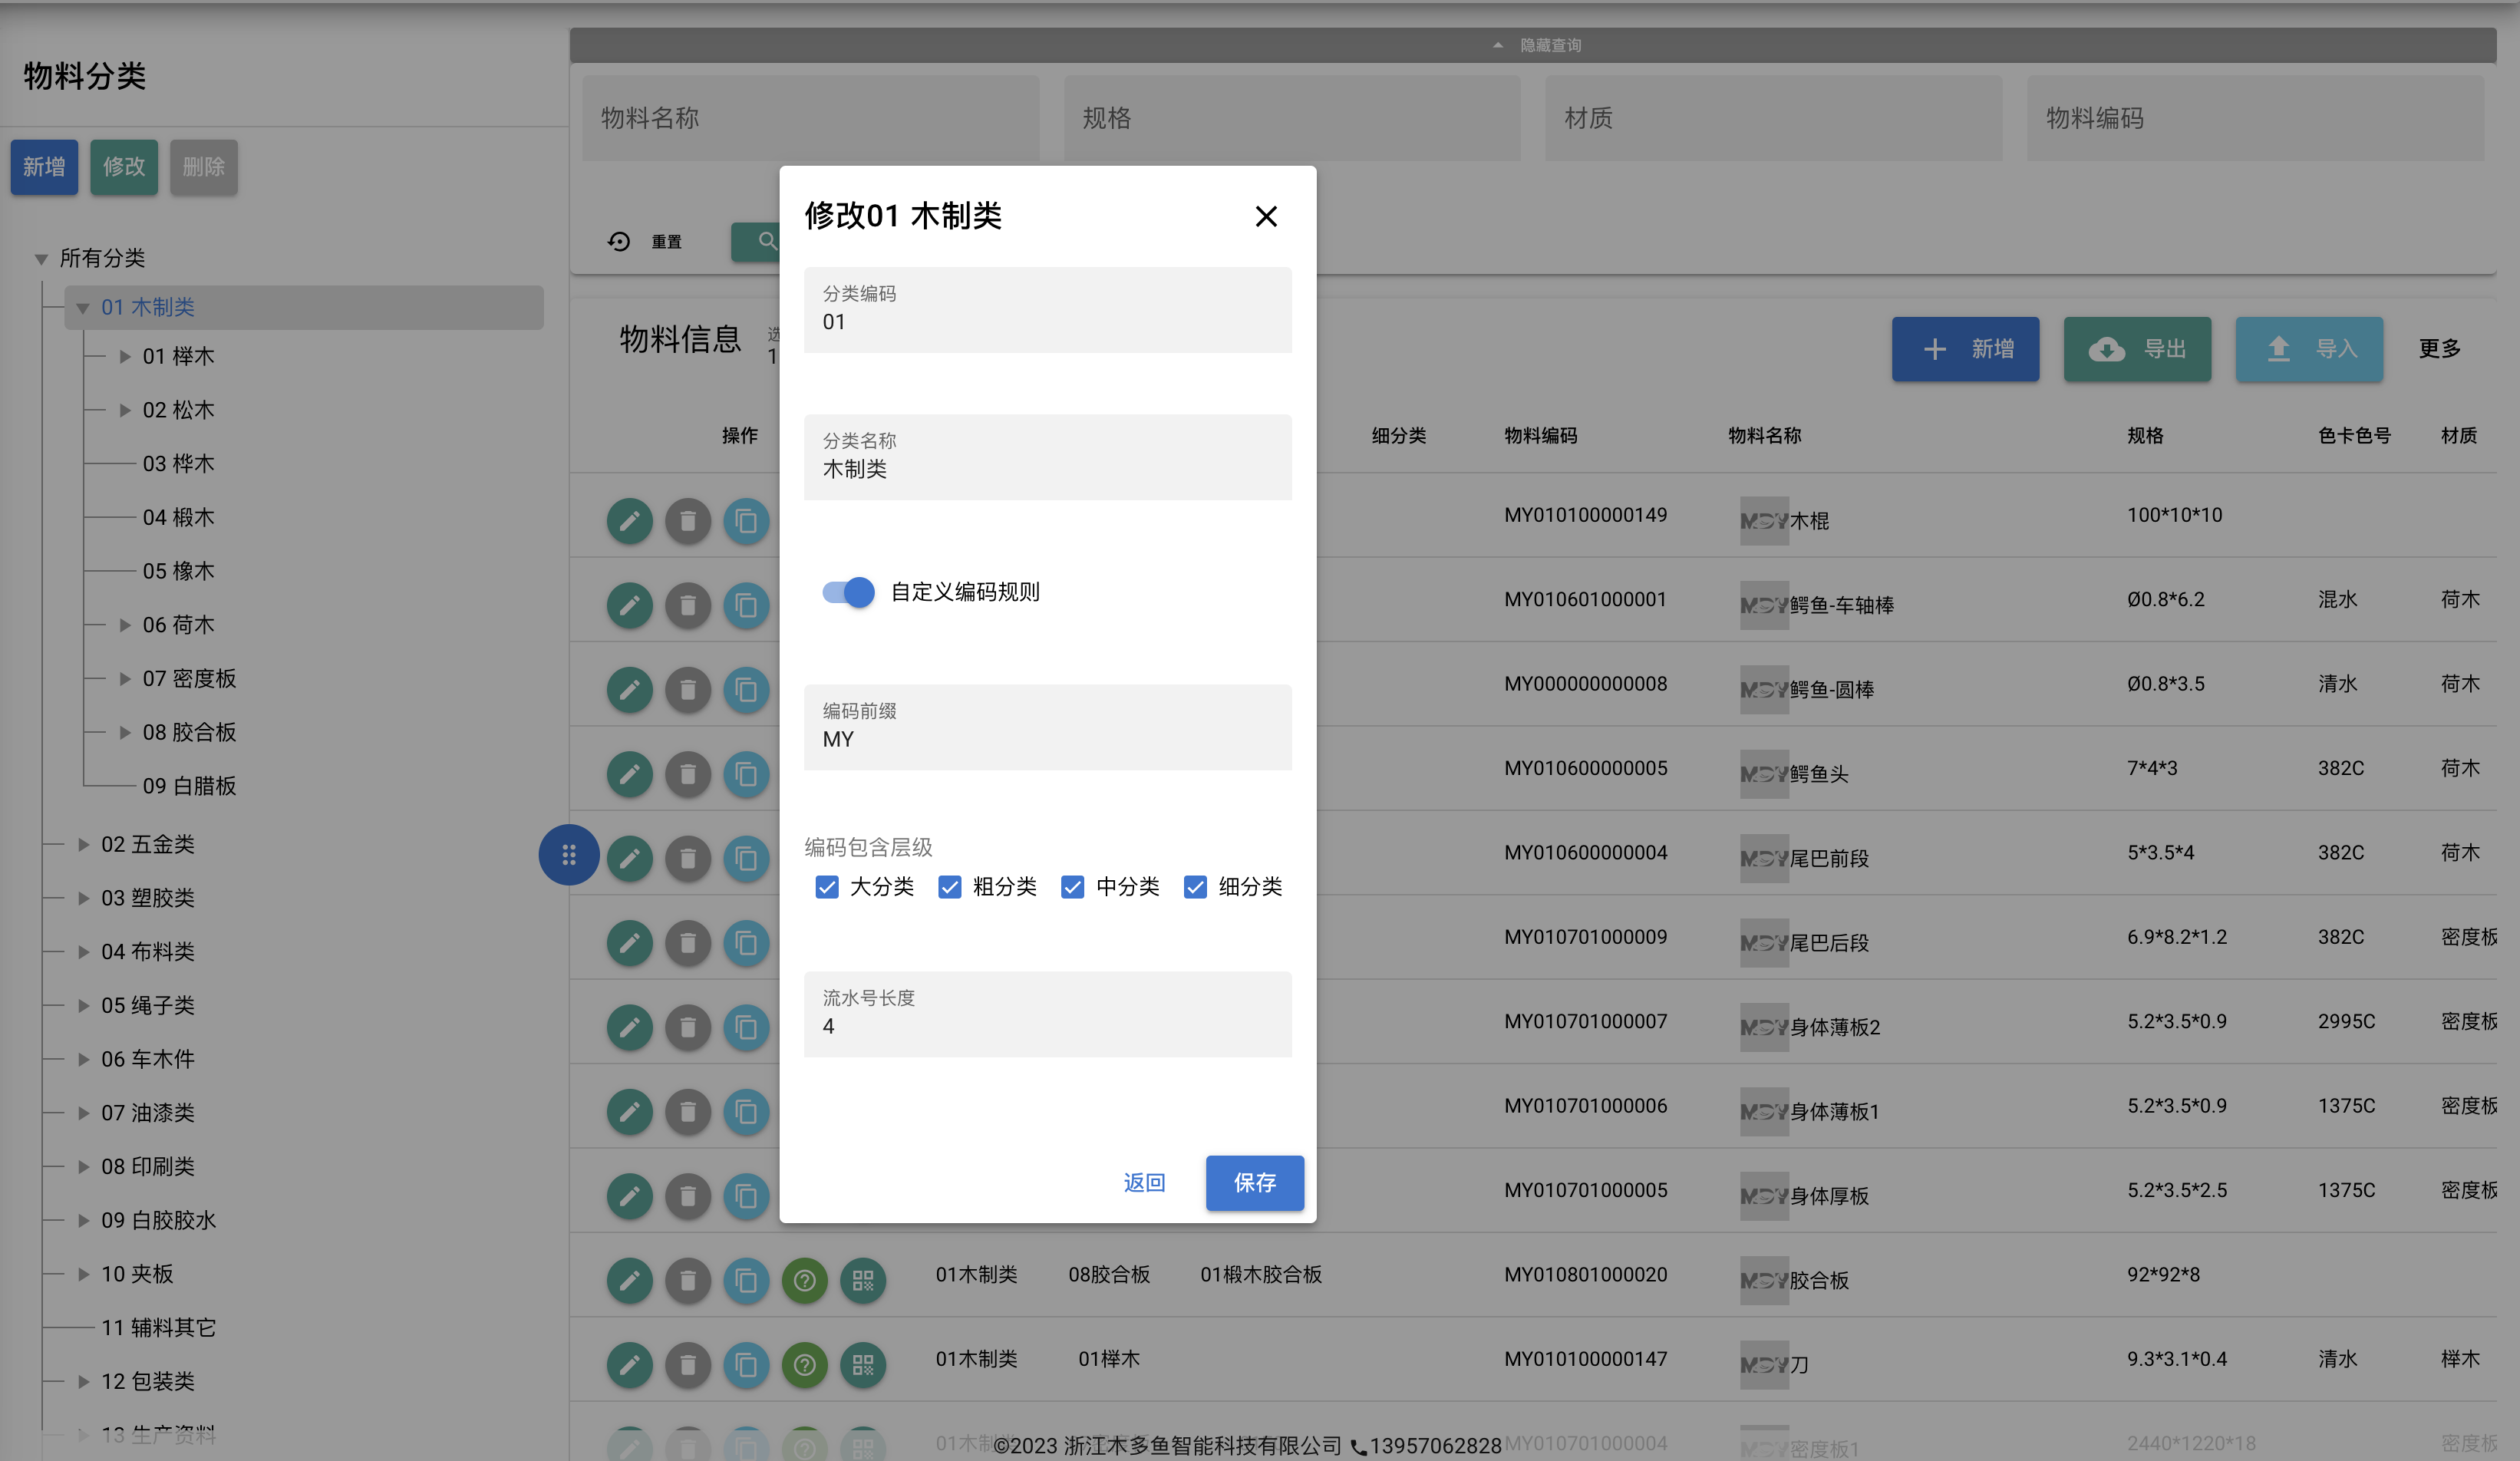Collapse the 01 木制类 tree node
The width and height of the screenshot is (2520, 1461).
pos(84,308)
